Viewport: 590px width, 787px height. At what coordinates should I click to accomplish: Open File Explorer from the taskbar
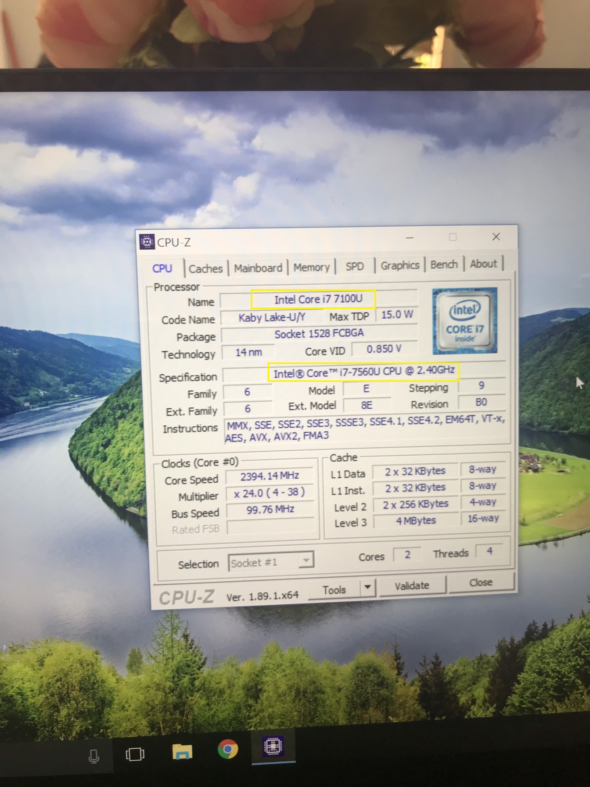(183, 751)
